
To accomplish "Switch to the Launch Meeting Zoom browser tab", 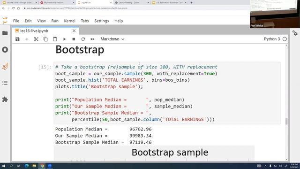I will tap(132, 3).
